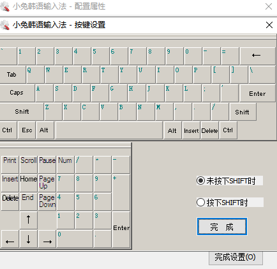This screenshot has width=277, height=269.
Task: Click the numpad 0 key
Action: tap(75, 238)
